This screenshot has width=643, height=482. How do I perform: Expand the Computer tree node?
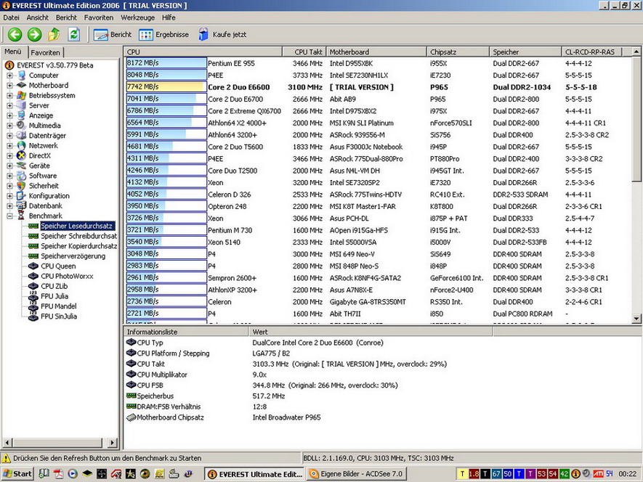[x=10, y=75]
